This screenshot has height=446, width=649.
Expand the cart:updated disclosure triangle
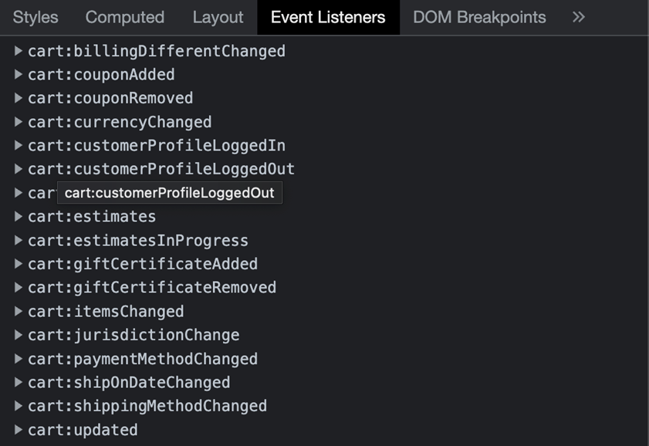19,430
